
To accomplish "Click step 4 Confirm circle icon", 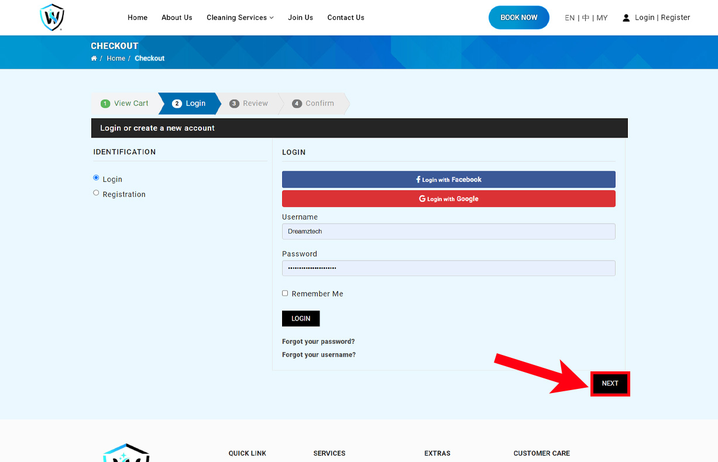I will 297,104.
